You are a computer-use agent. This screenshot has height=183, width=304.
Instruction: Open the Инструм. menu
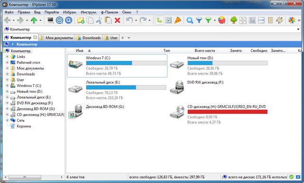coord(89,12)
